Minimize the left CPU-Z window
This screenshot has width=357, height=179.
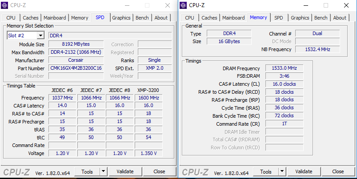(127, 5)
